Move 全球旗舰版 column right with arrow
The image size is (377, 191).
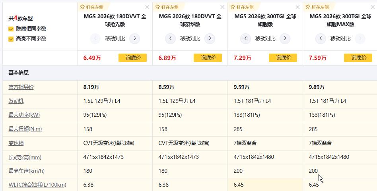pyautogui.click(x=285, y=39)
